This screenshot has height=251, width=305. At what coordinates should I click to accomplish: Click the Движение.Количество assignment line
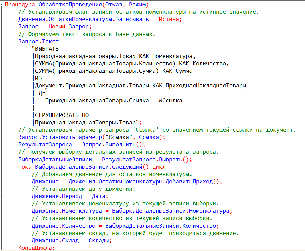[125, 226]
